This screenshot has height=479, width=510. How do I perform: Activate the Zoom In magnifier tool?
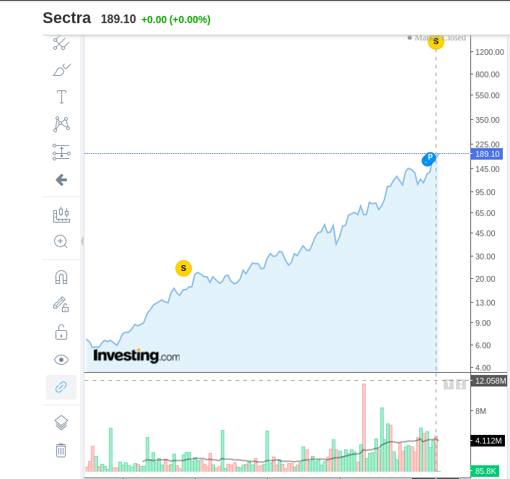[x=61, y=242]
